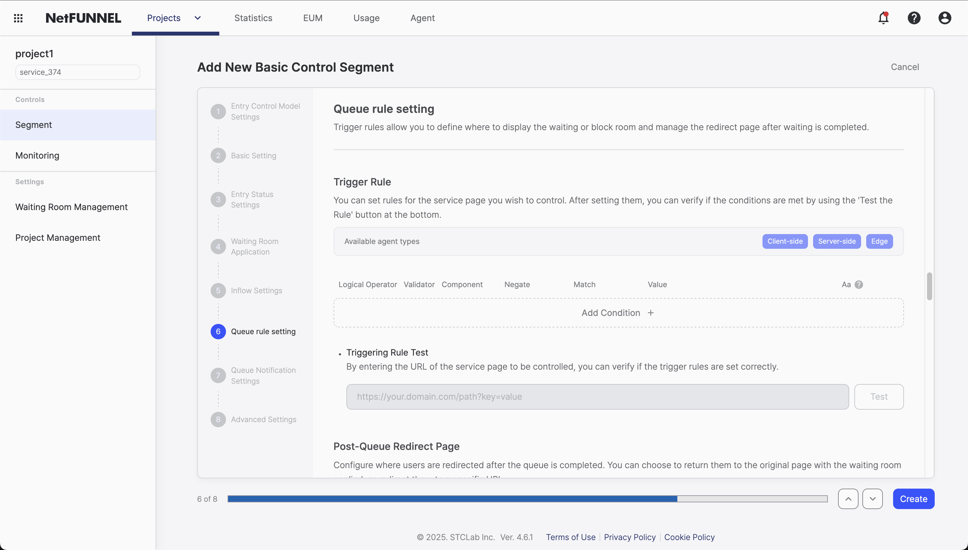
Task: Click the Create button
Action: click(913, 499)
